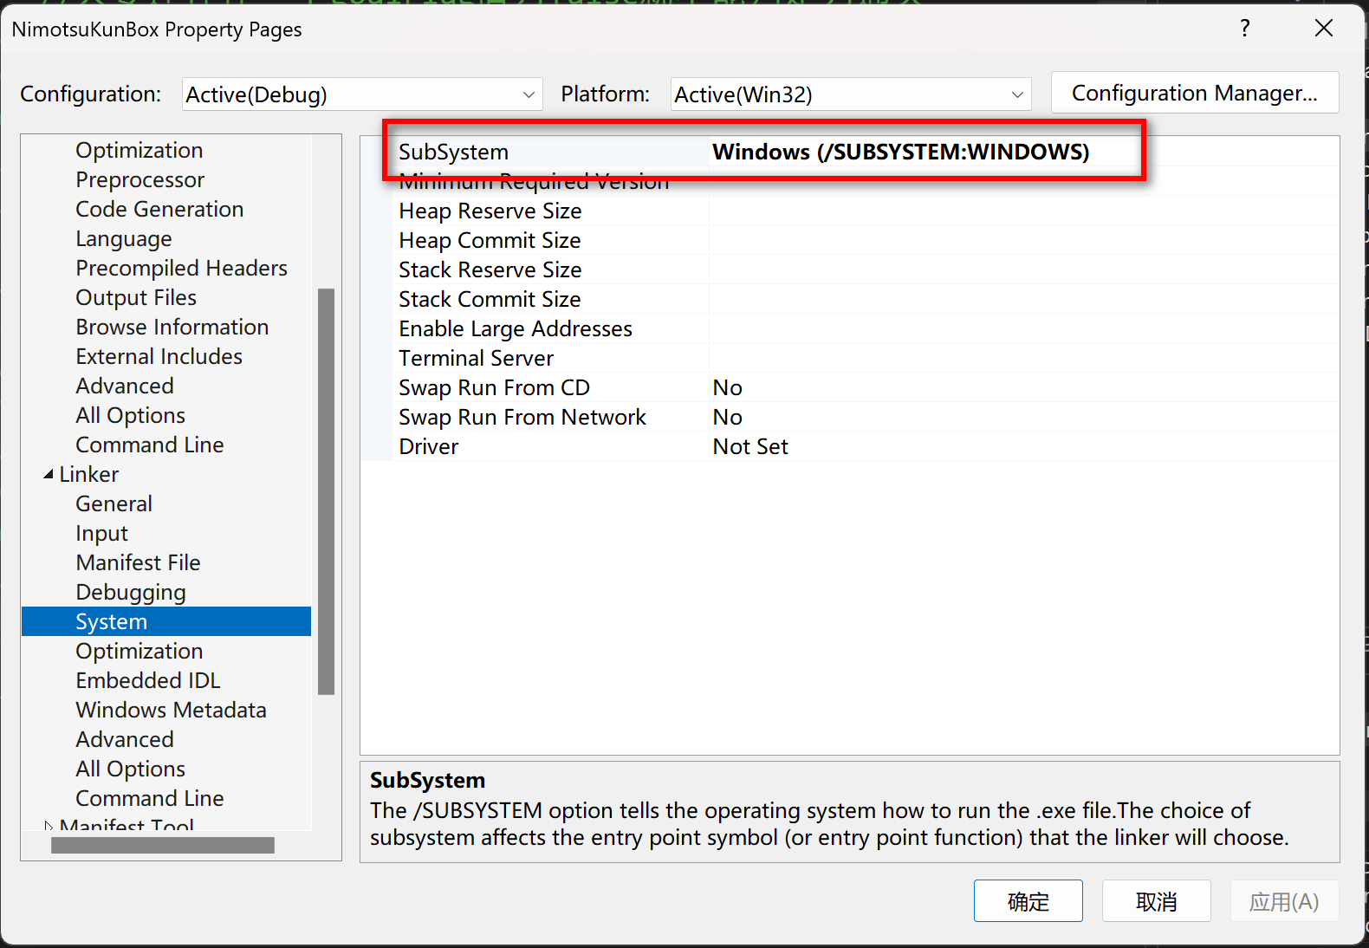Image resolution: width=1369 pixels, height=948 pixels.
Task: Click the SubSystem property value field
Action: (x=1023, y=152)
